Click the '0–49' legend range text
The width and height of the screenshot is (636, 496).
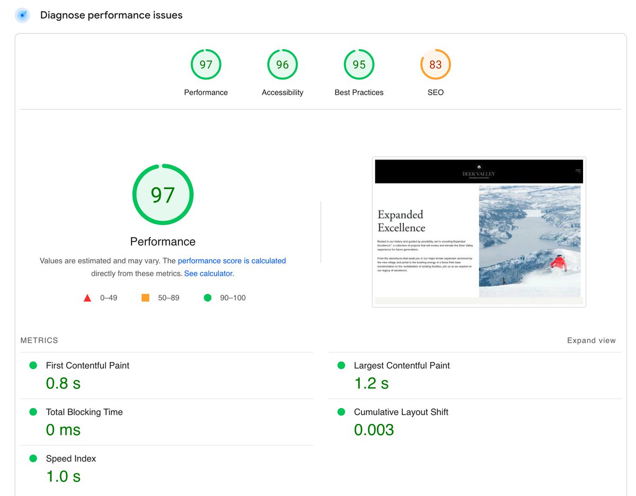109,298
